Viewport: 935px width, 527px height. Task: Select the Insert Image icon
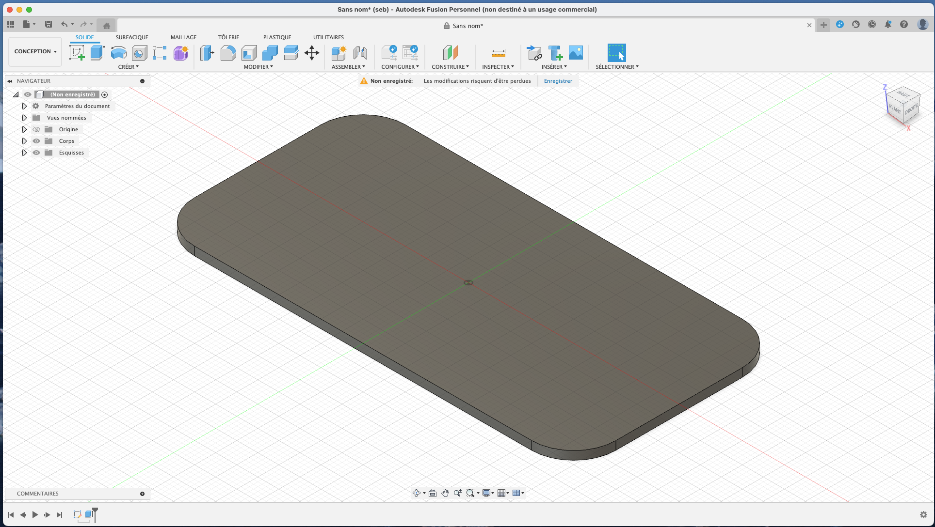tap(576, 52)
